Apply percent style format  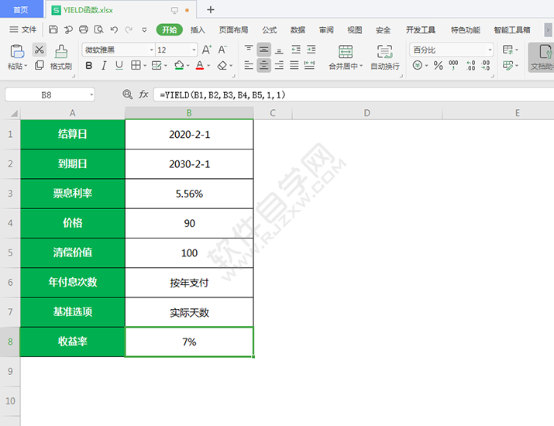439,65
